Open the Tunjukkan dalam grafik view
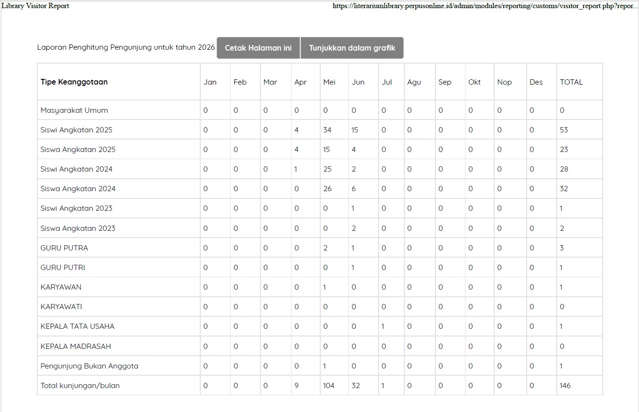This screenshot has height=412, width=639. [352, 48]
